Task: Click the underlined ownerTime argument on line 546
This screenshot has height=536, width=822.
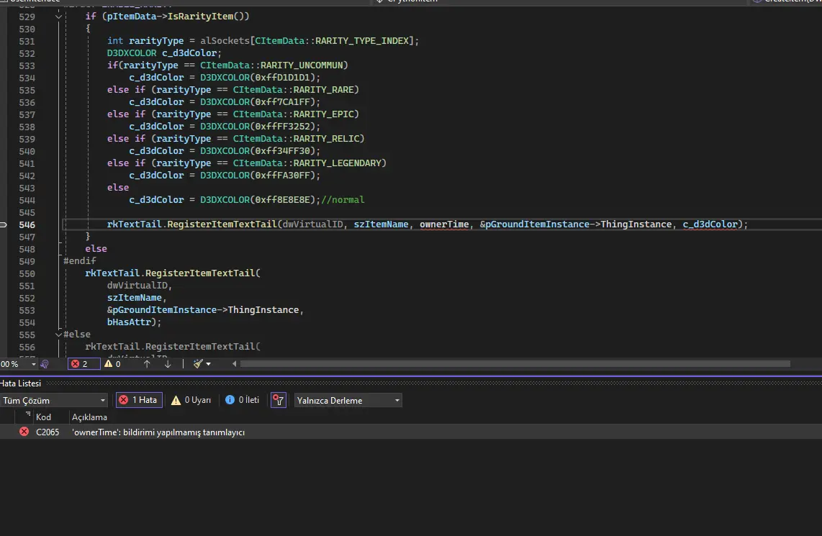Action: point(444,224)
